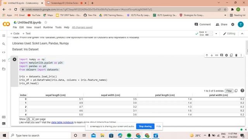Viewport: 248px width, 139px height.
Task: Open browser extensions puzzle icon
Action: (232, 9)
